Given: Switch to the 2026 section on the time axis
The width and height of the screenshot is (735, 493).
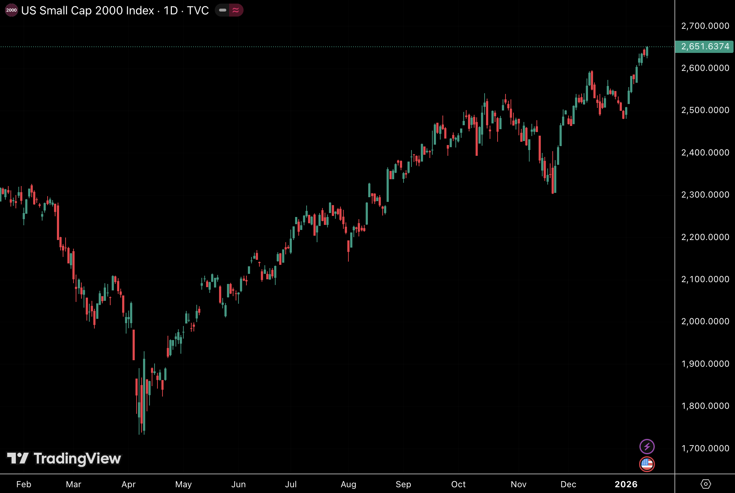Looking at the screenshot, I should point(627,484).
